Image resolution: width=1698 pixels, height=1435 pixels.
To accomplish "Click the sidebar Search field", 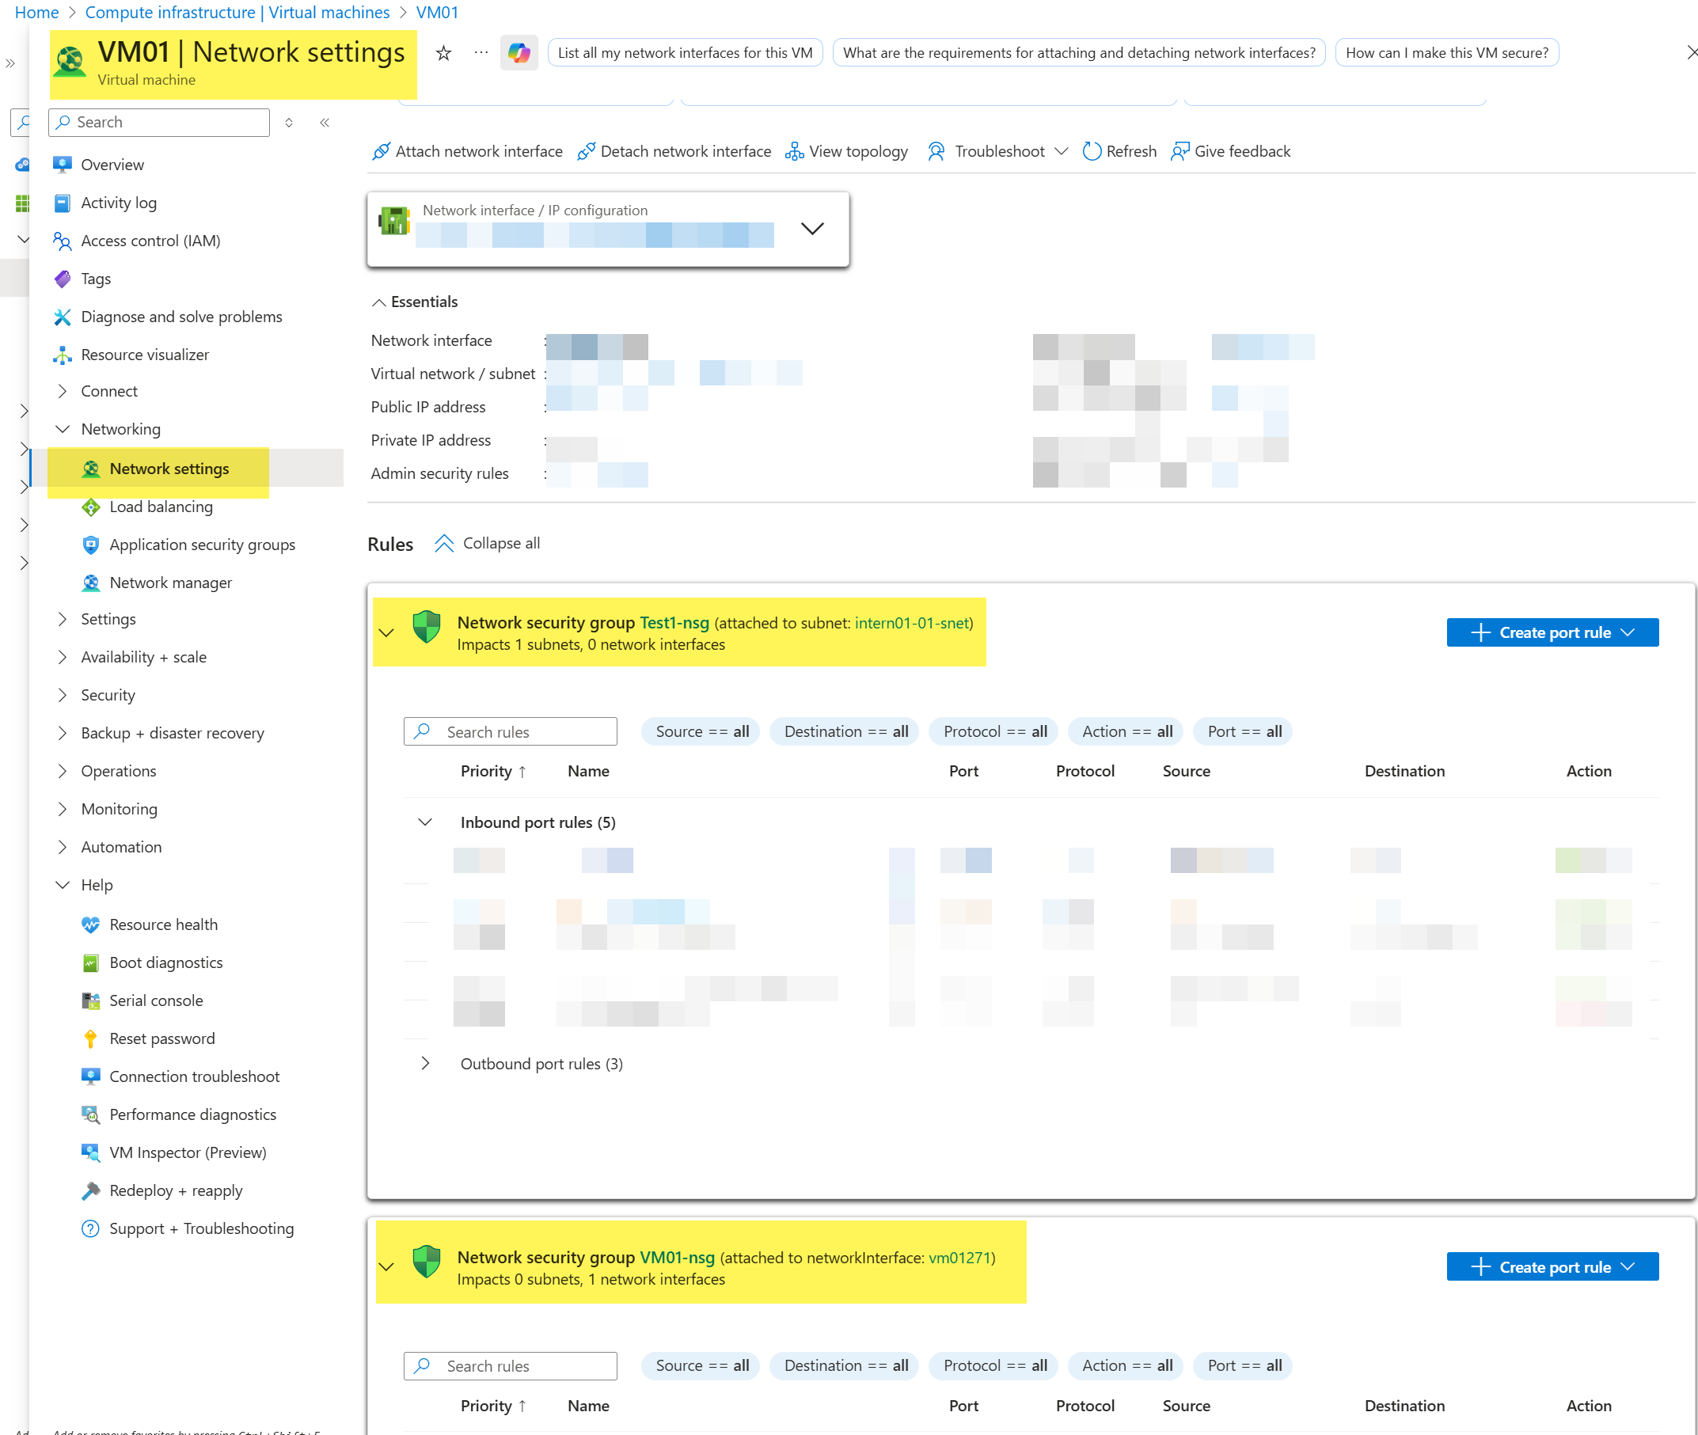I will 159,122.
